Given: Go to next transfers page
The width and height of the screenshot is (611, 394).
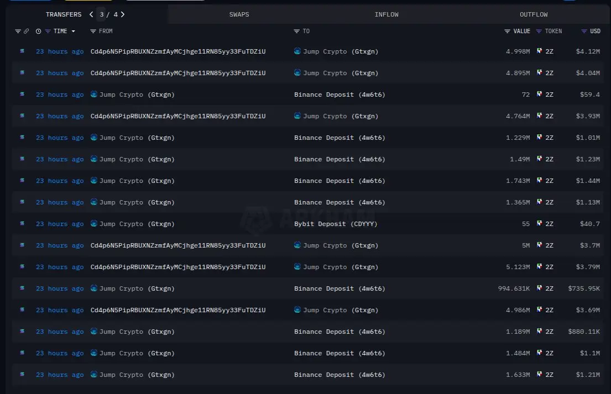Looking at the screenshot, I should pos(123,14).
